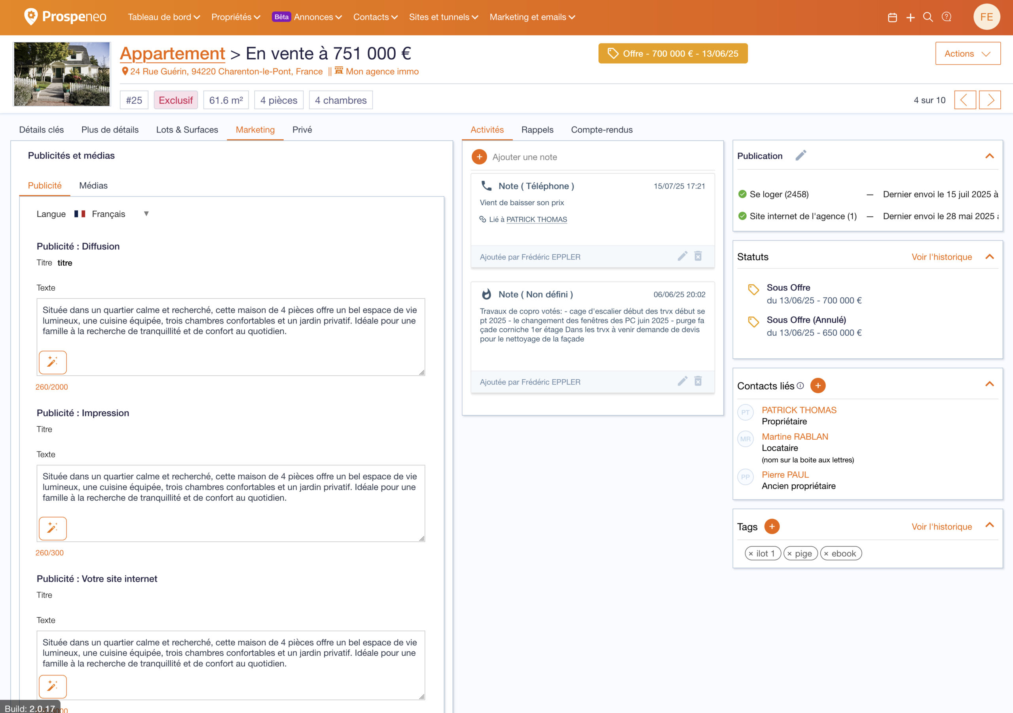This screenshot has width=1013, height=713.
Task: Open Voir l'historique in Statuts
Action: pos(941,257)
